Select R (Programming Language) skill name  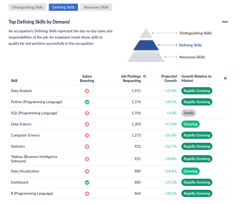pos(32,193)
